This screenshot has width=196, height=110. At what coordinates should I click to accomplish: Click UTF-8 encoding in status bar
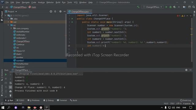click(x=179, y=104)
